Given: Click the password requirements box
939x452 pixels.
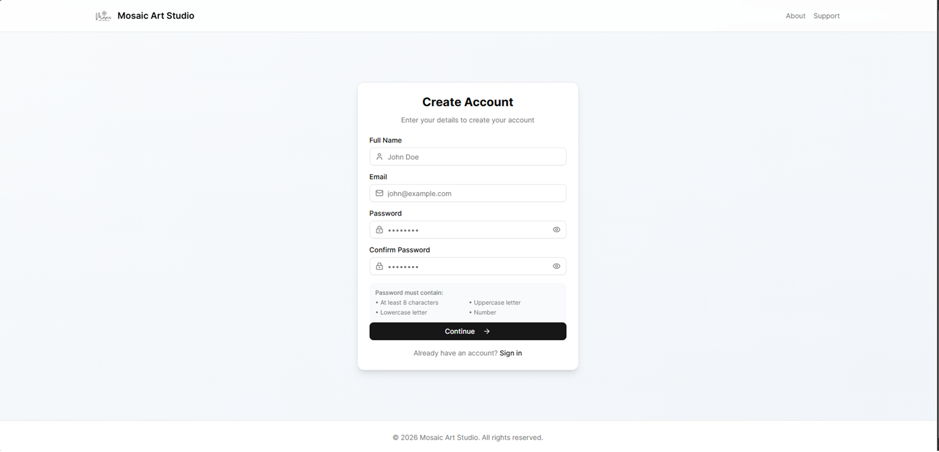Looking at the screenshot, I should tap(468, 302).
